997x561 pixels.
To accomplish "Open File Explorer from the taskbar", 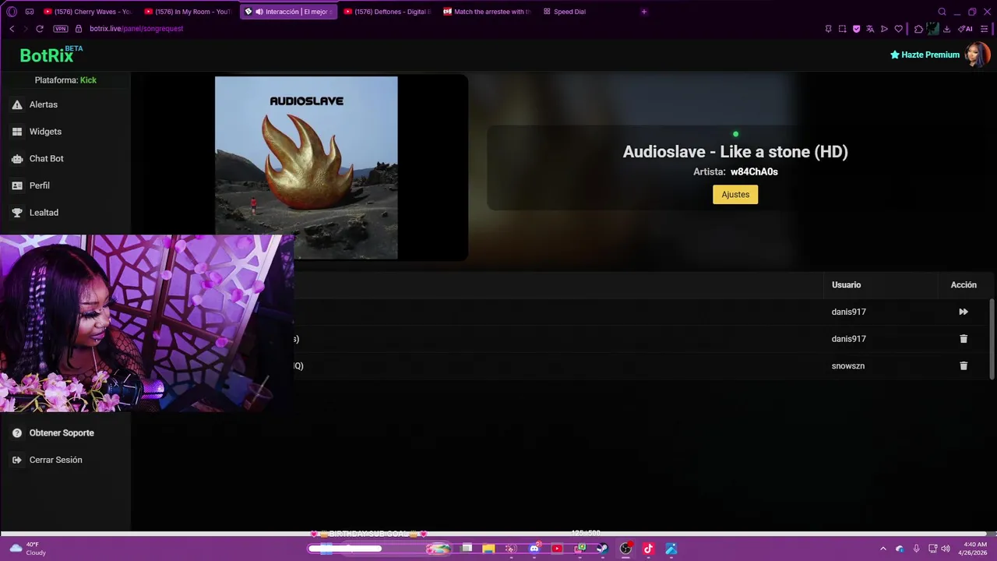I will (488, 549).
